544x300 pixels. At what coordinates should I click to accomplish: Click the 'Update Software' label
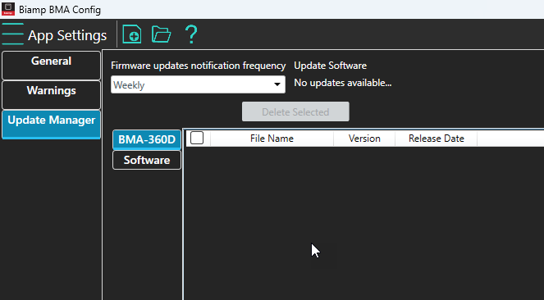click(x=331, y=66)
